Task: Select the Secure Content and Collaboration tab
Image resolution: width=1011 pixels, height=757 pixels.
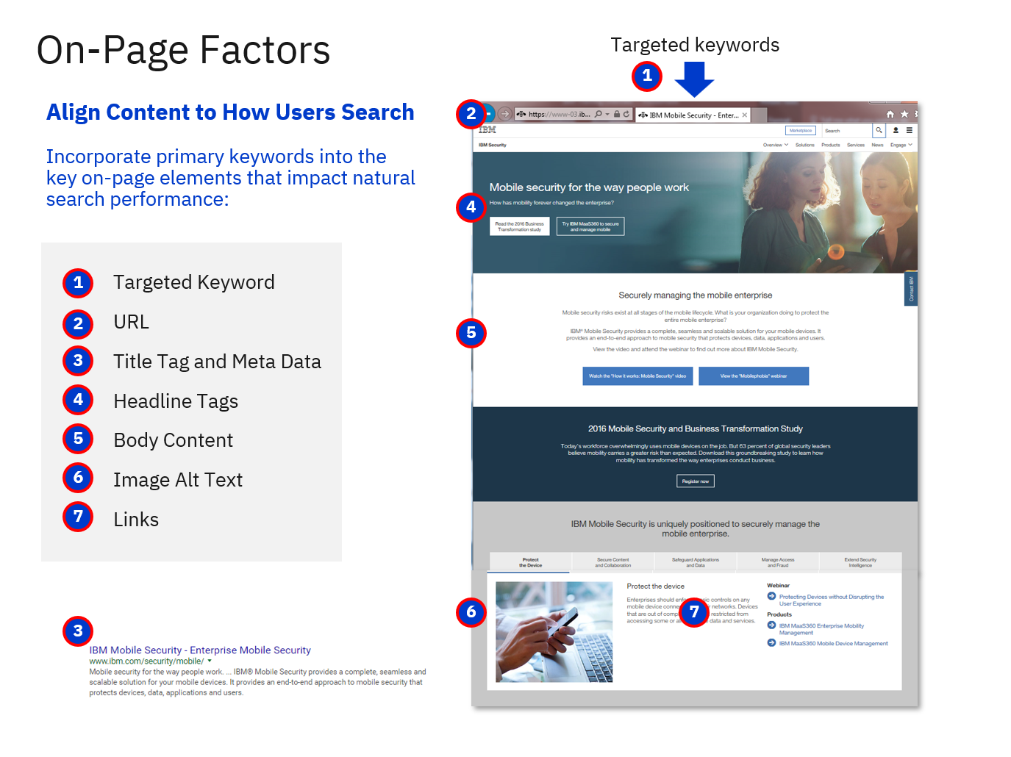Action: tap(612, 562)
